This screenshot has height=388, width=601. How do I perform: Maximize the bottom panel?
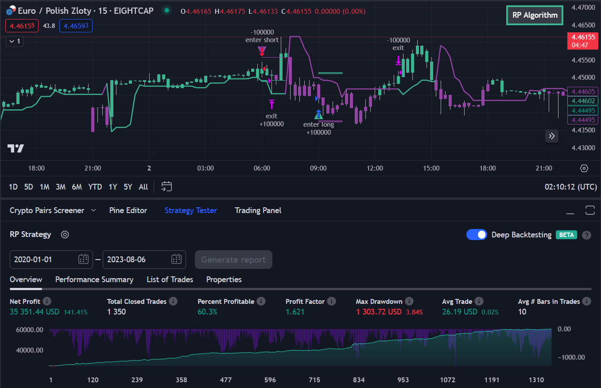590,210
